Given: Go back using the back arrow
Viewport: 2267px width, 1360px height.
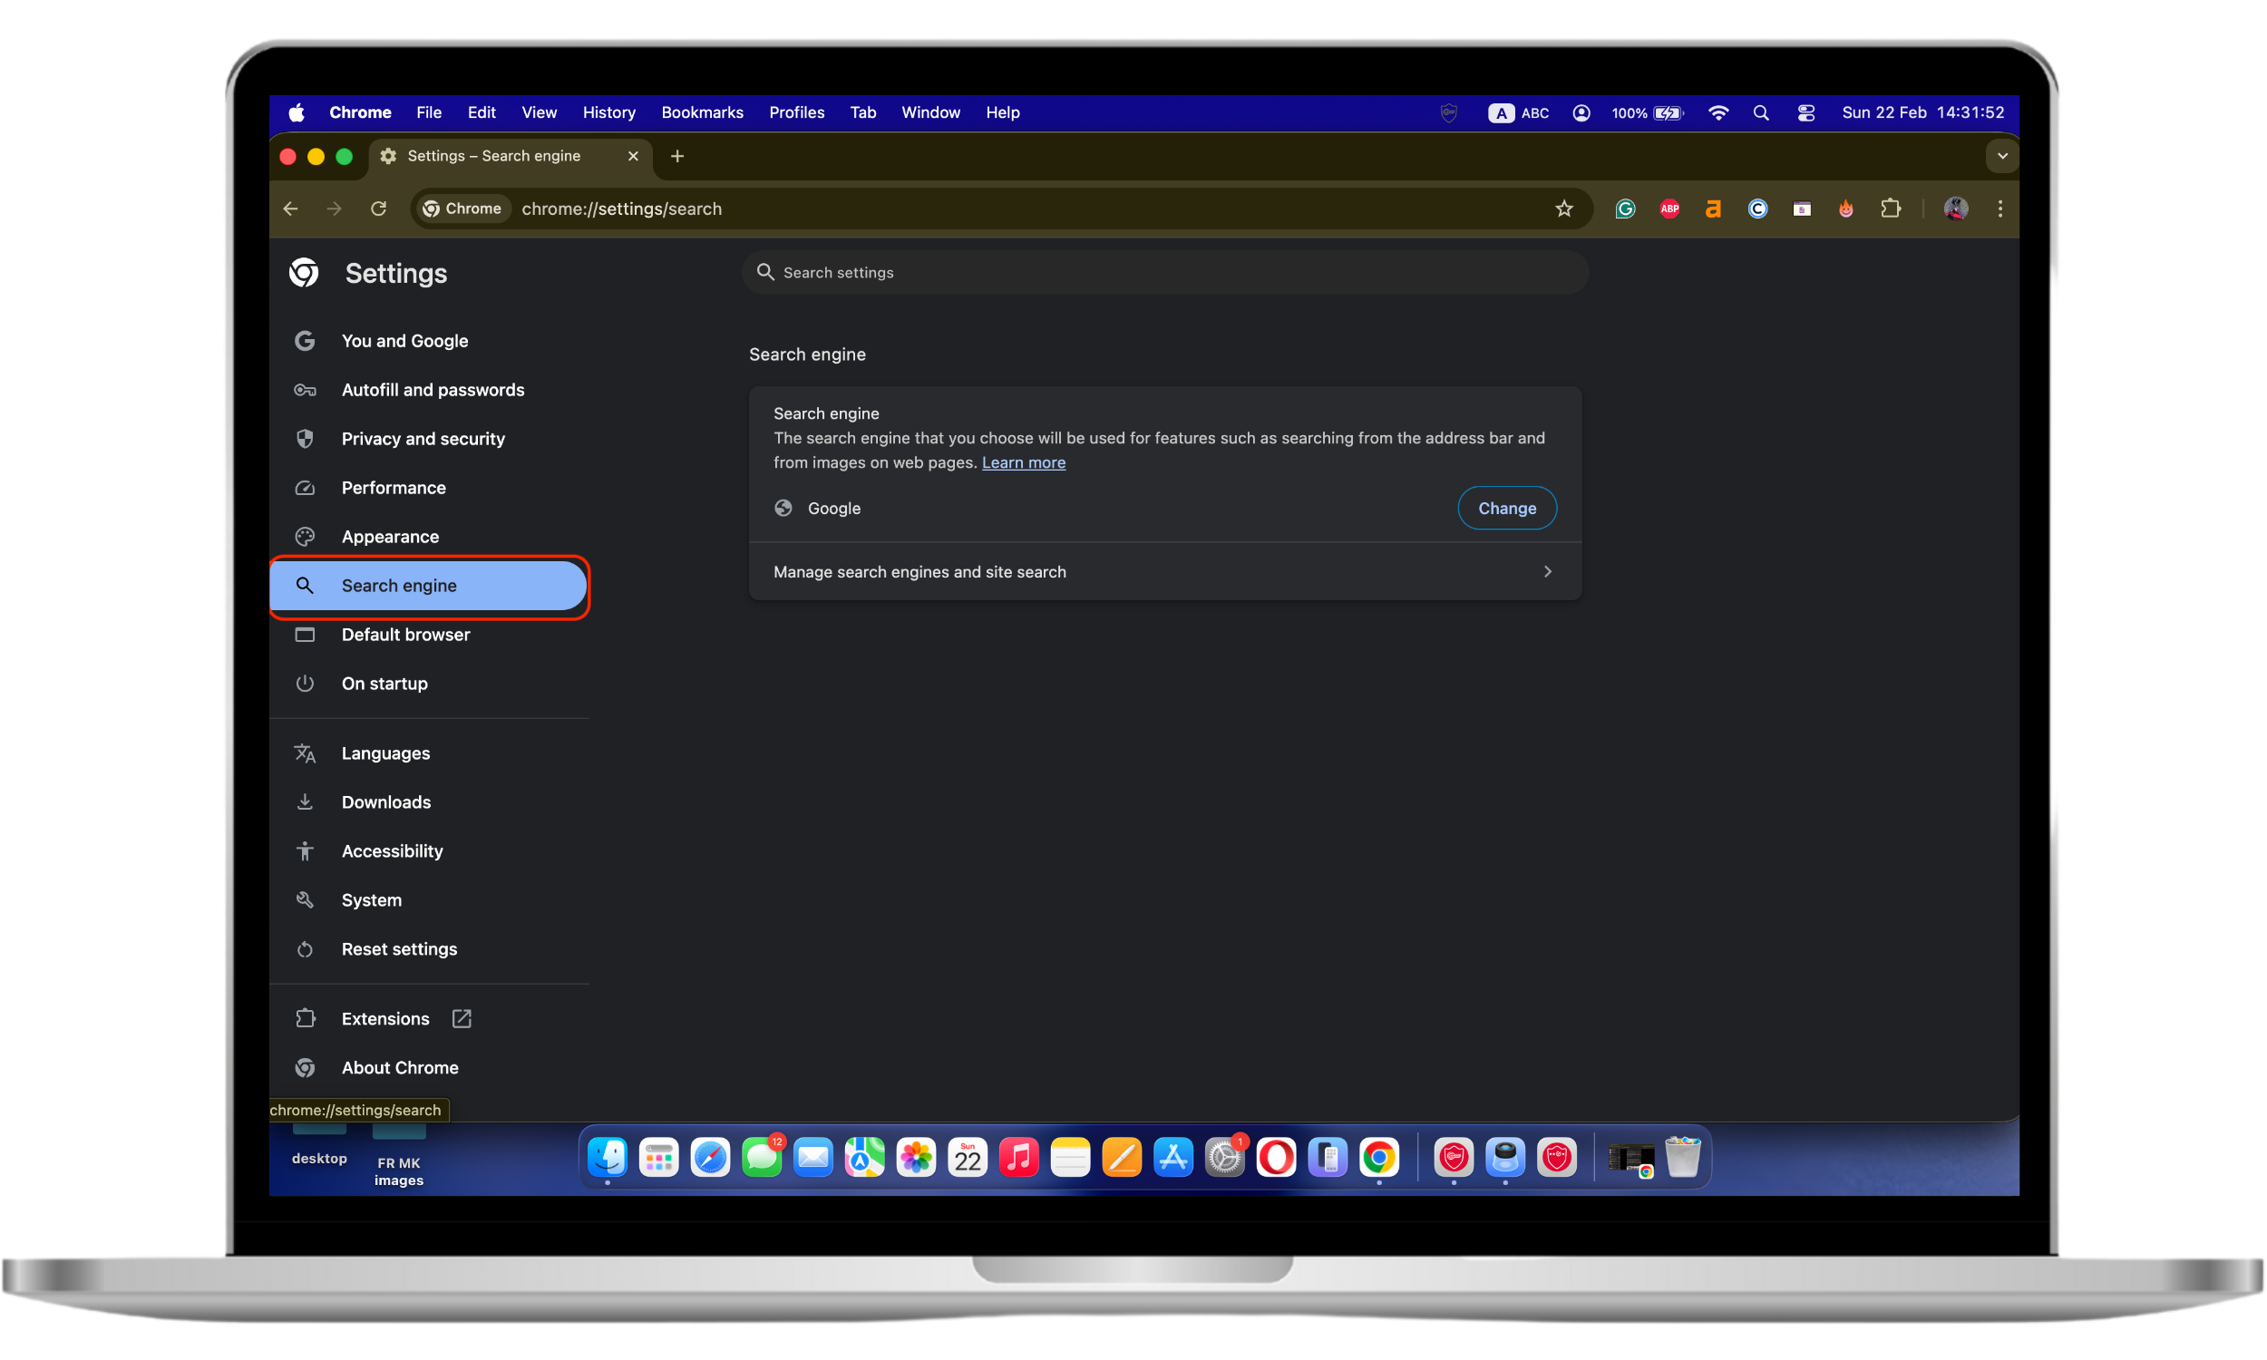Looking at the screenshot, I should pos(290,208).
